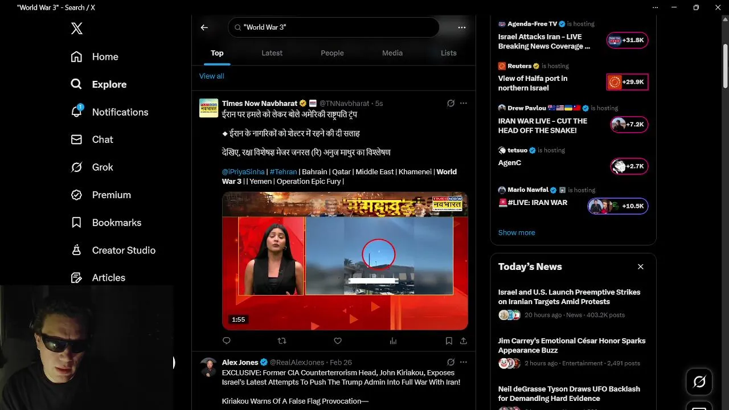
Task: Open Alex Jones profile name
Action: 240,362
